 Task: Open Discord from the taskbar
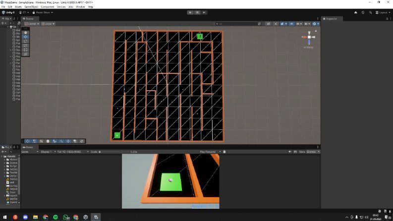tap(25, 217)
